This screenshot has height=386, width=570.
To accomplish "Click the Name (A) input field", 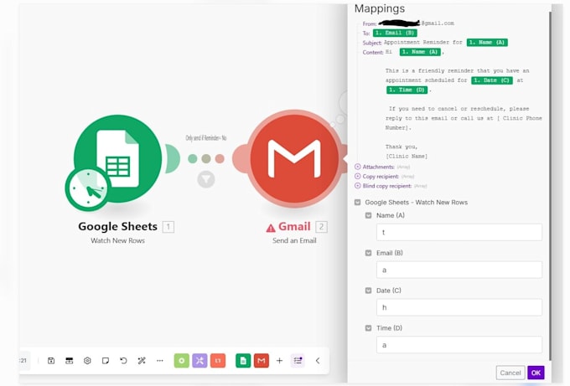I will pyautogui.click(x=459, y=232).
